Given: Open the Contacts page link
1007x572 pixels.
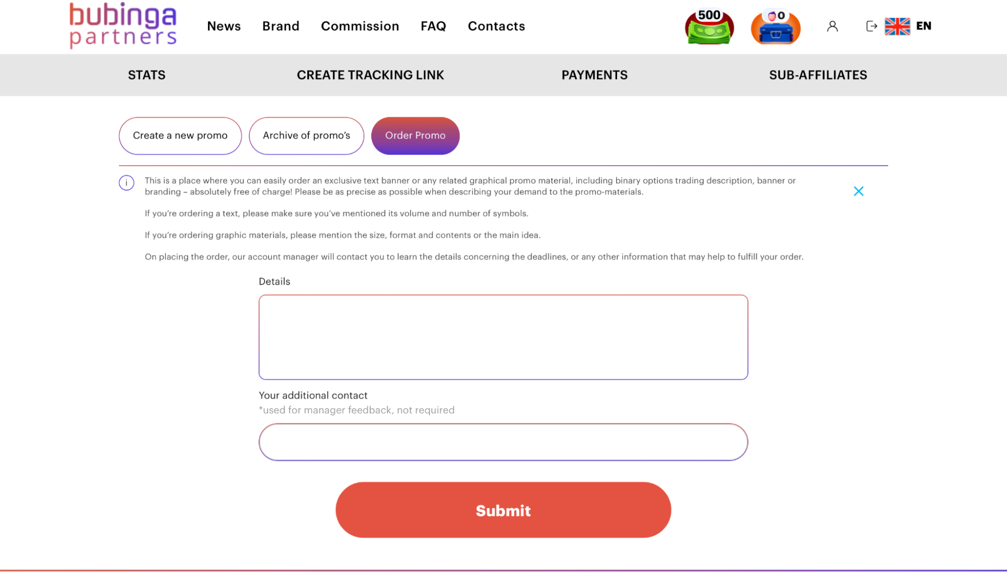Looking at the screenshot, I should (x=496, y=26).
